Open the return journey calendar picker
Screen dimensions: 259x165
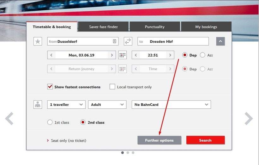pyautogui.click(x=122, y=69)
